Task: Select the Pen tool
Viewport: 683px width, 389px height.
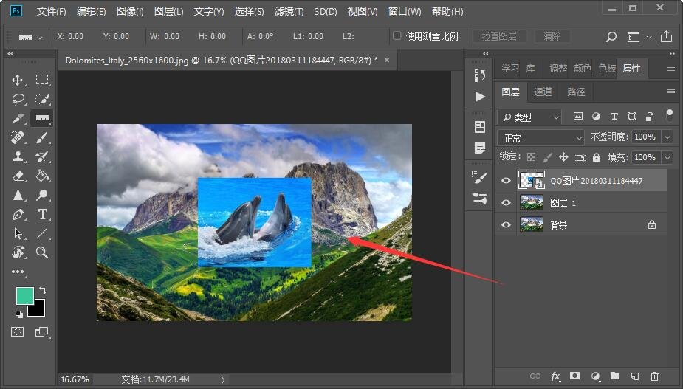Action: coord(18,214)
